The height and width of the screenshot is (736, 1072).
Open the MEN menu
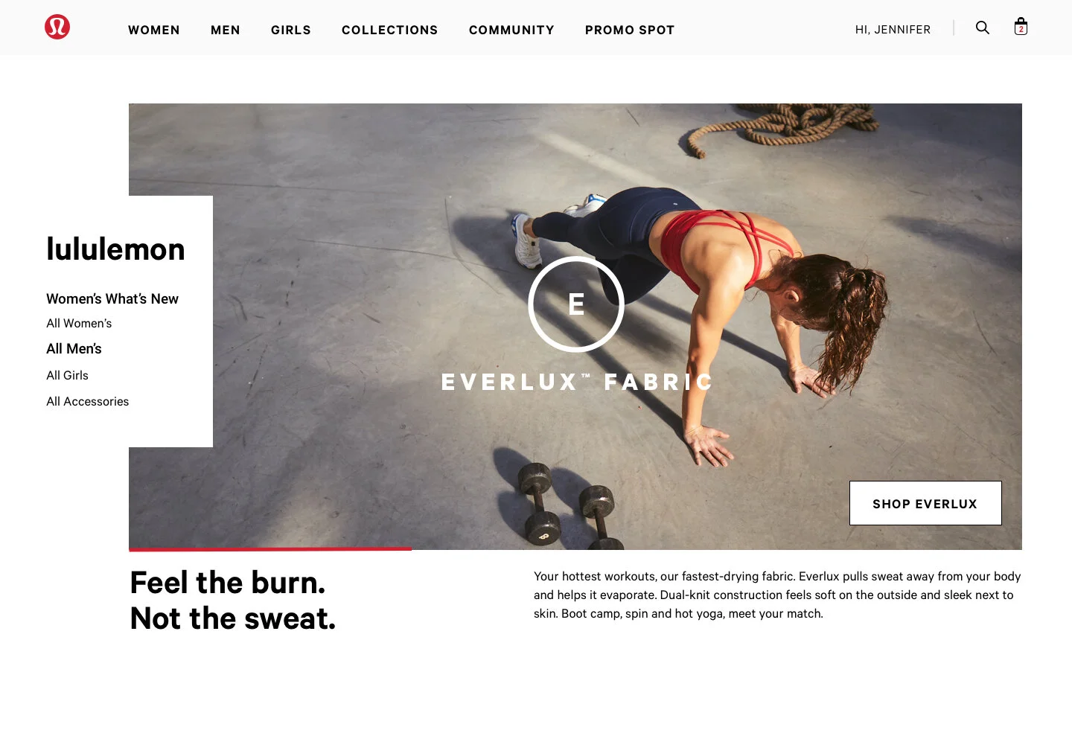click(226, 30)
